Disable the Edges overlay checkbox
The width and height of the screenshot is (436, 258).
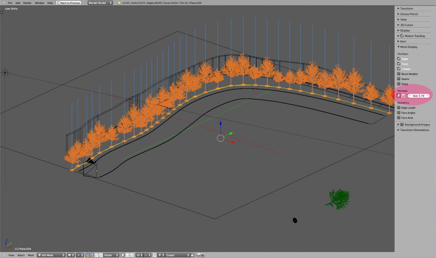point(399,58)
